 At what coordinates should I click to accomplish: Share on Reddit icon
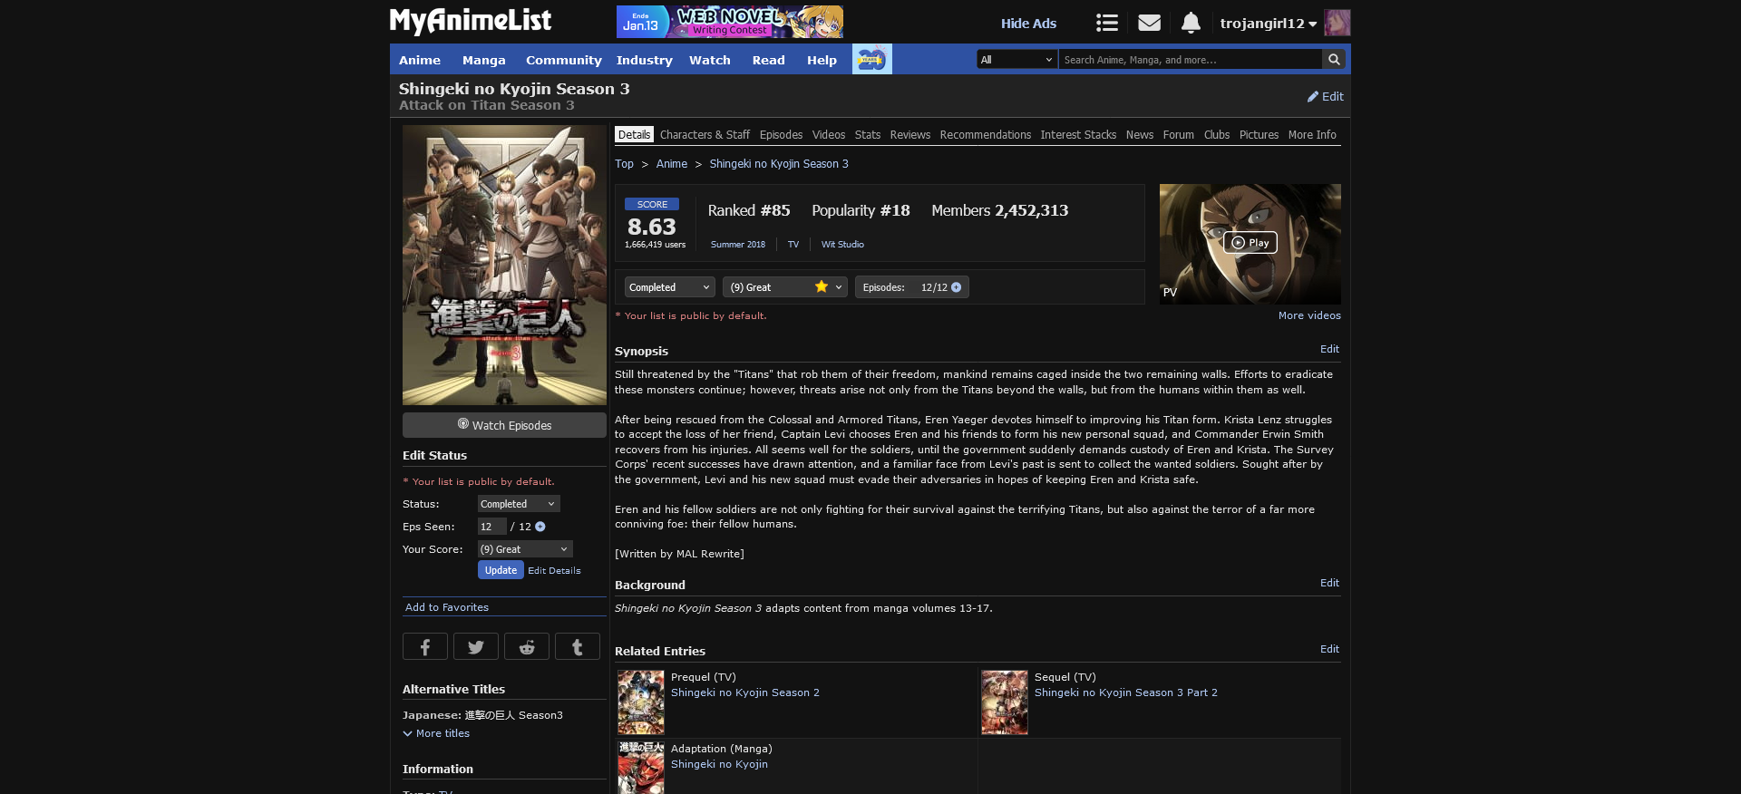pos(527,646)
